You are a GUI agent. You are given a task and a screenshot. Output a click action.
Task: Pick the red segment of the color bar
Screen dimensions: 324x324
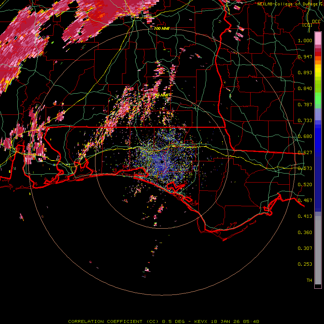pyautogui.click(x=318, y=54)
